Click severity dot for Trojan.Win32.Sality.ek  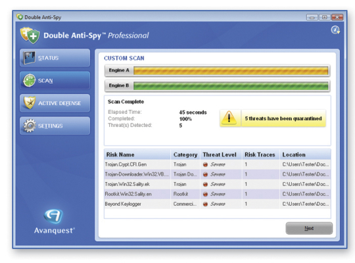205,184
